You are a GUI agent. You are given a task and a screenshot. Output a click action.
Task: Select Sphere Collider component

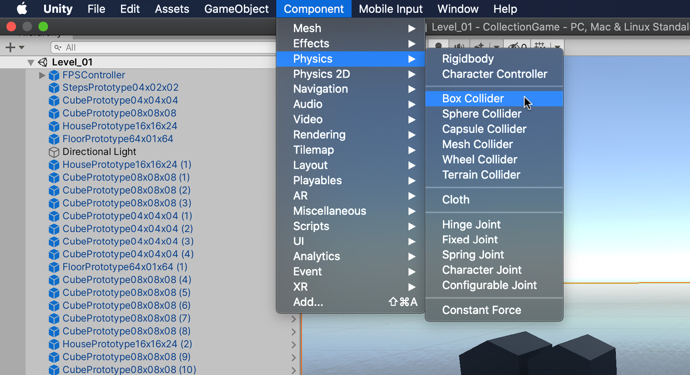pos(494,114)
